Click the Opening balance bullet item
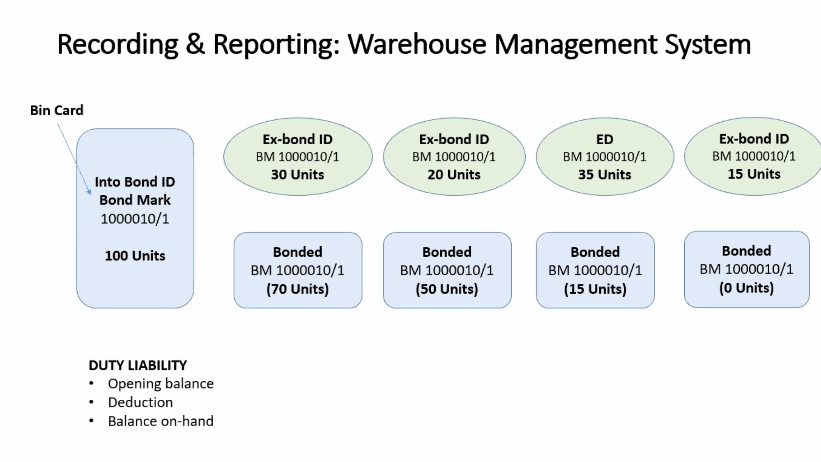The height and width of the screenshot is (462, 821). (161, 384)
